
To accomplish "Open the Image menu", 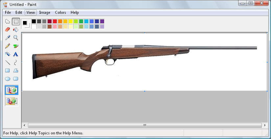I will point(45,12).
